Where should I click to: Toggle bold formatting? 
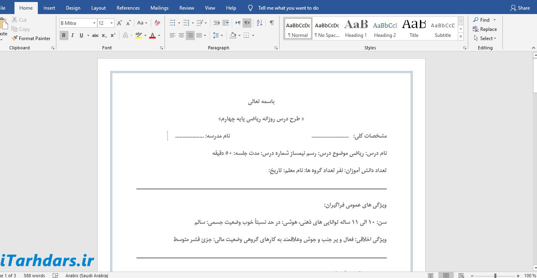coord(64,35)
